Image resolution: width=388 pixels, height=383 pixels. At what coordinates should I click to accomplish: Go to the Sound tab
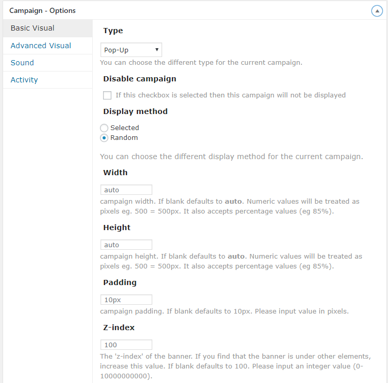22,63
